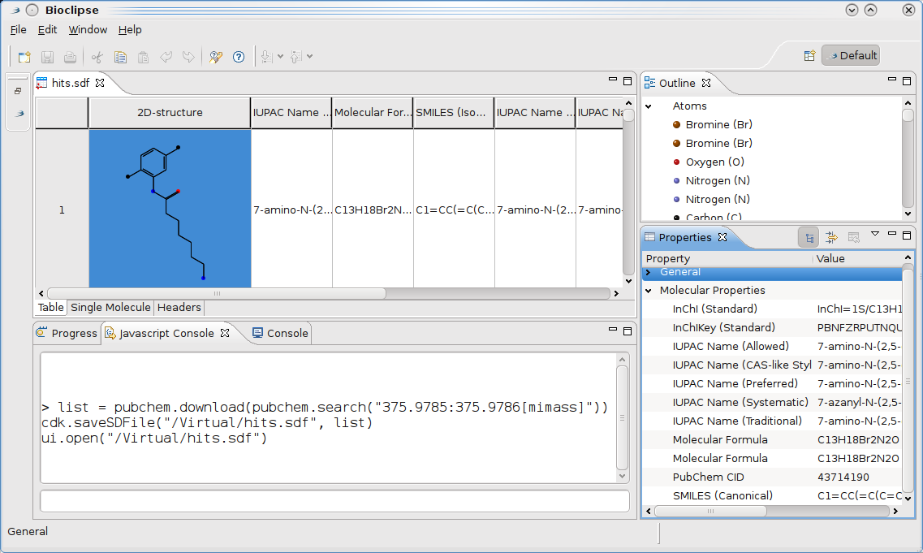Close the hits.sdf editor tab

point(101,83)
